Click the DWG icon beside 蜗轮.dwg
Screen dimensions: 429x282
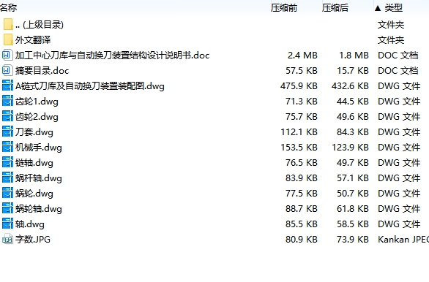pyautogui.click(x=7, y=193)
